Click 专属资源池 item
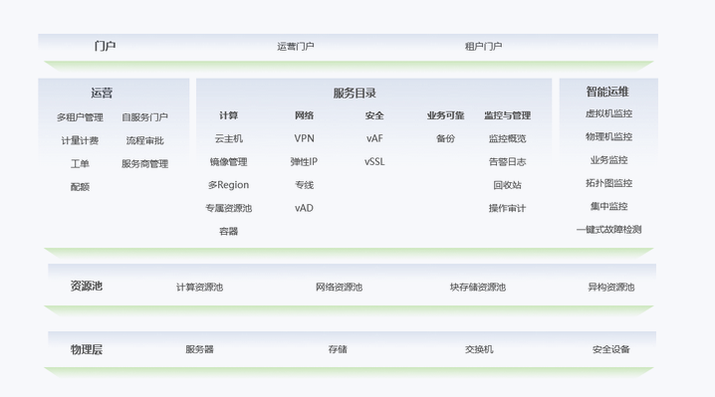Screen dimensions: 715x397 (228, 208)
